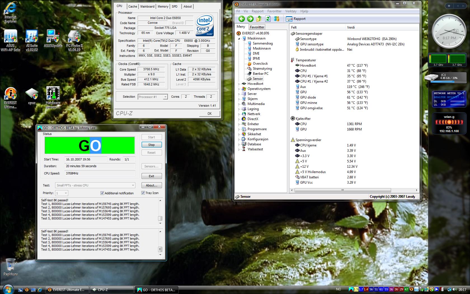470x294 pixels.
Task: Click About... button in ORTHOS
Action: [x=151, y=185]
